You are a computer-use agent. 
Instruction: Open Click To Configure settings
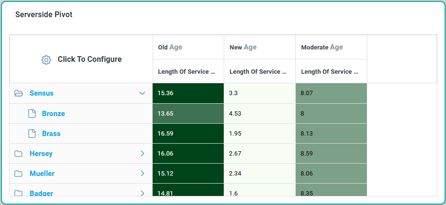(x=89, y=59)
